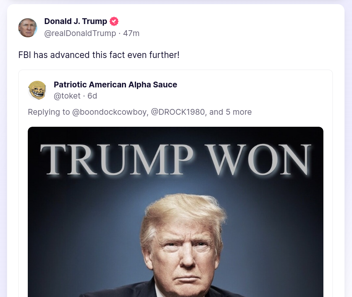This screenshot has width=352, height=297.
Task: Open the 6d timestamp of quoted post
Action: (x=92, y=96)
